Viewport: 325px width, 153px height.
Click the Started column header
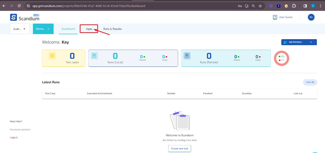click(x=171, y=93)
